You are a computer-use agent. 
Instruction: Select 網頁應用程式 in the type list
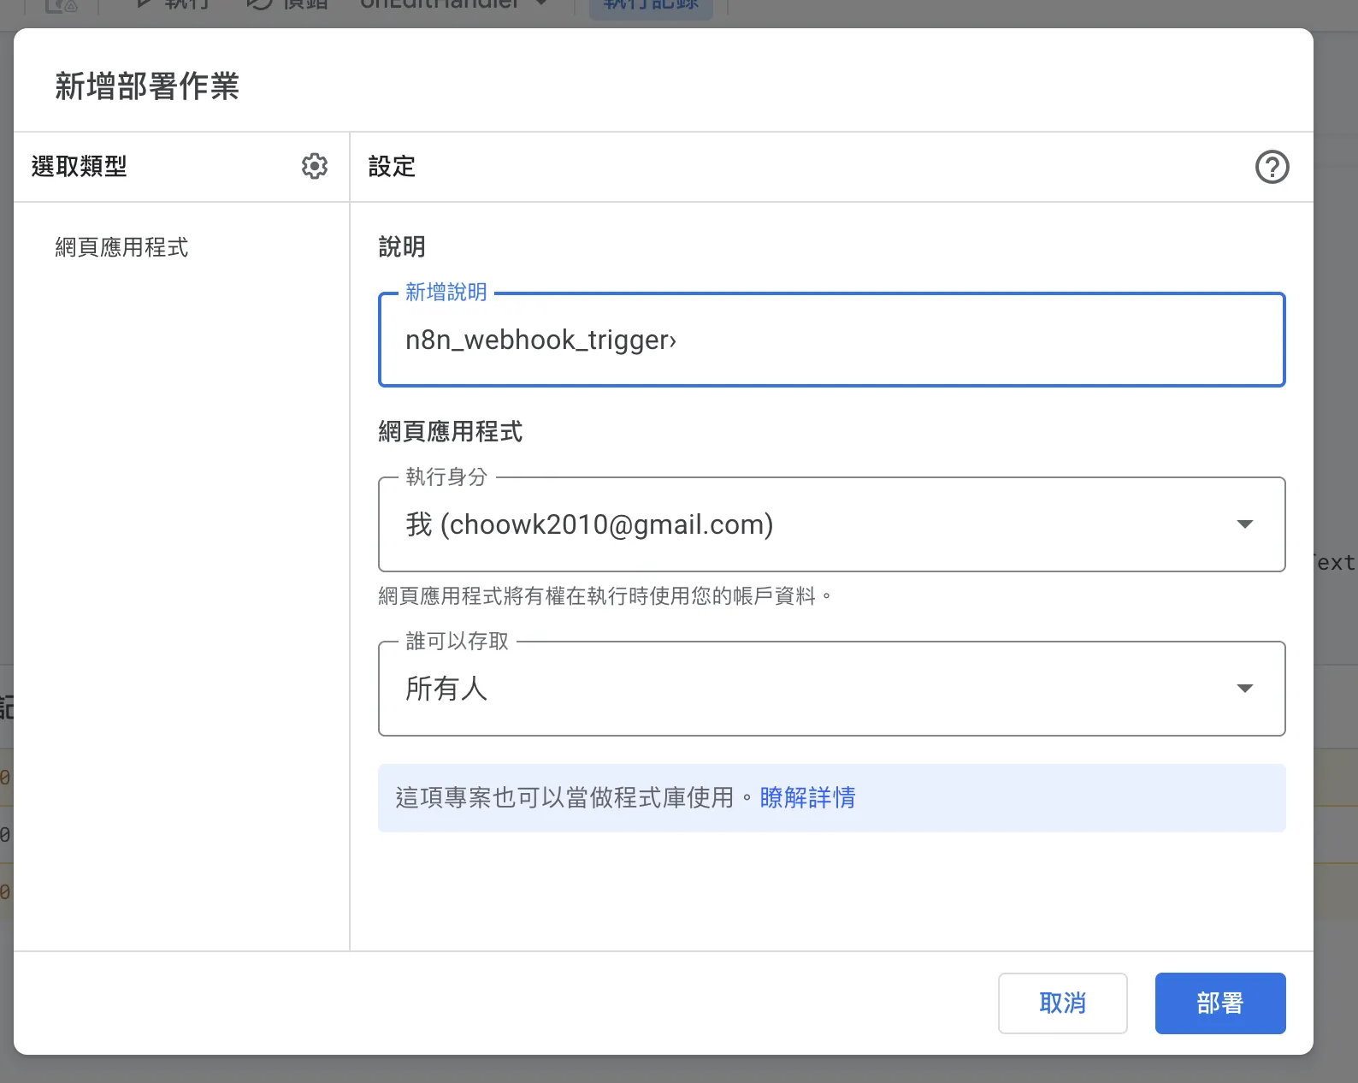coord(121,247)
